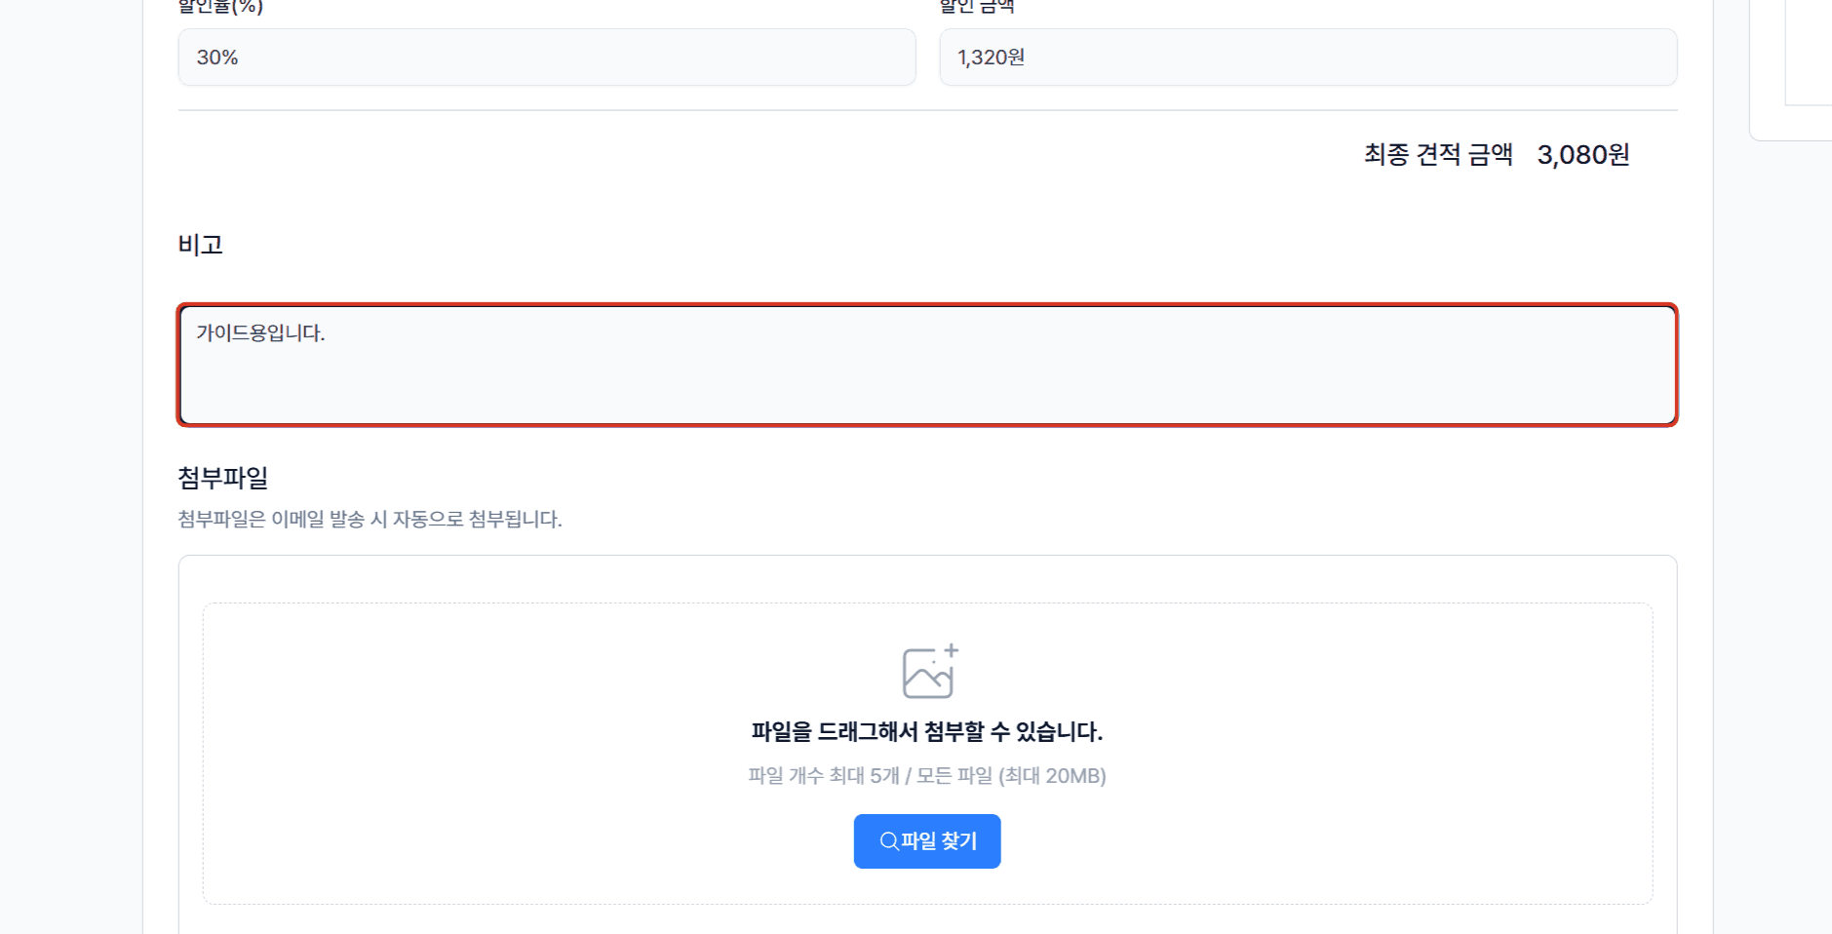
Task: Click the plus sign on the image icon
Action: [x=952, y=650]
